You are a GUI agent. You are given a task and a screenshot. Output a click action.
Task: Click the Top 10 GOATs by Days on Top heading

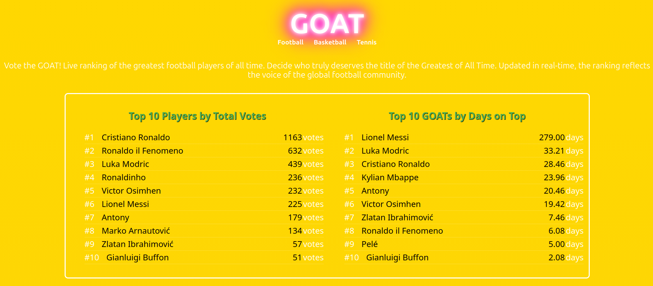tap(457, 116)
